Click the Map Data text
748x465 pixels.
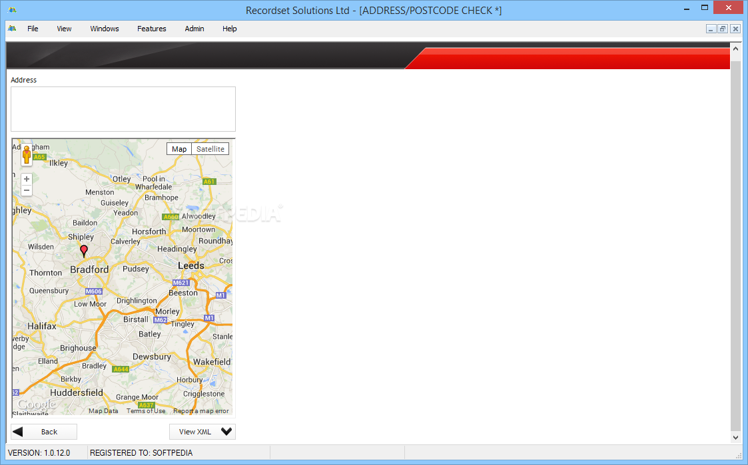point(103,410)
